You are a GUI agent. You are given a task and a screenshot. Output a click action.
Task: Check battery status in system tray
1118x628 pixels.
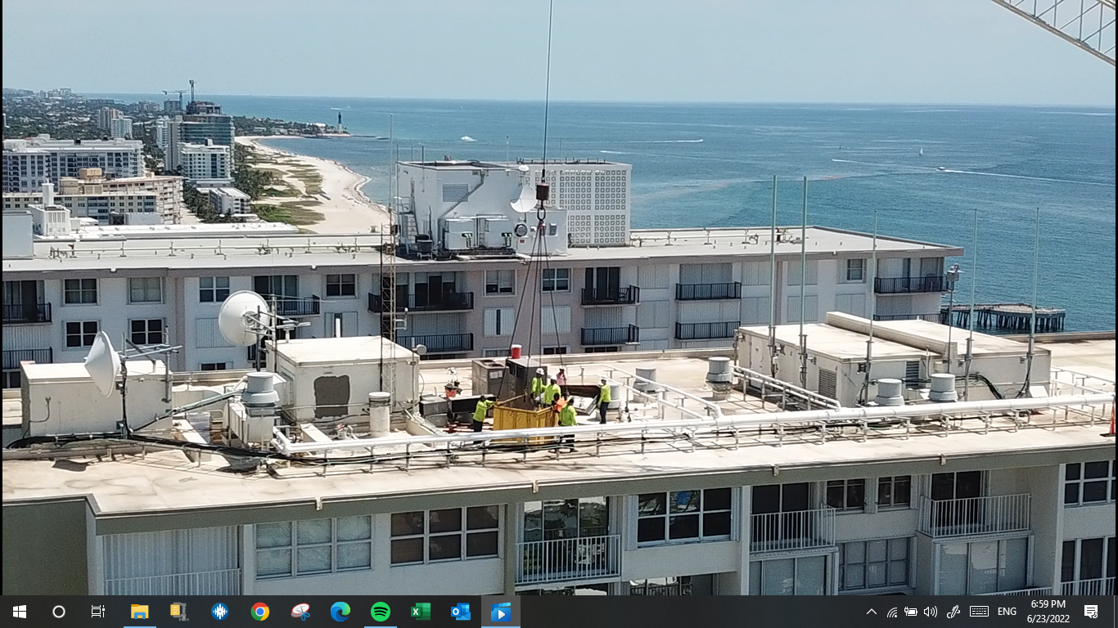[910, 612]
